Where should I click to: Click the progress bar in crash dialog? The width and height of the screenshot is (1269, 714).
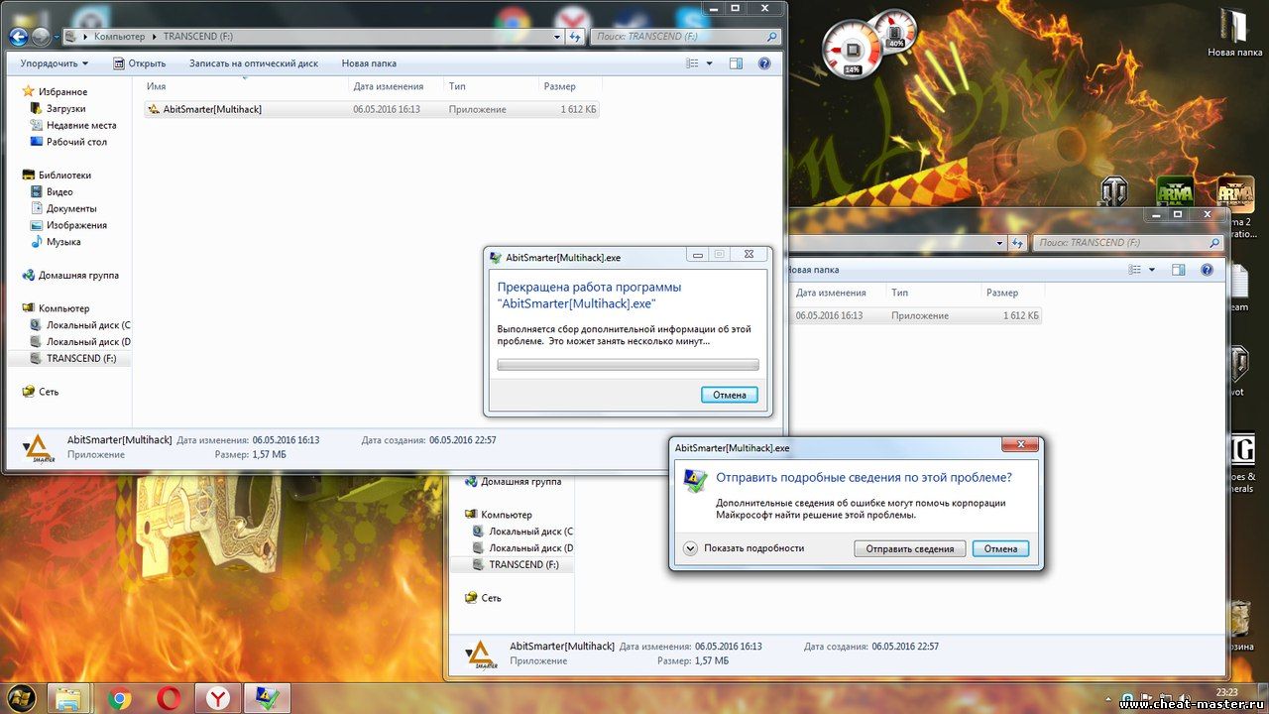628,365
